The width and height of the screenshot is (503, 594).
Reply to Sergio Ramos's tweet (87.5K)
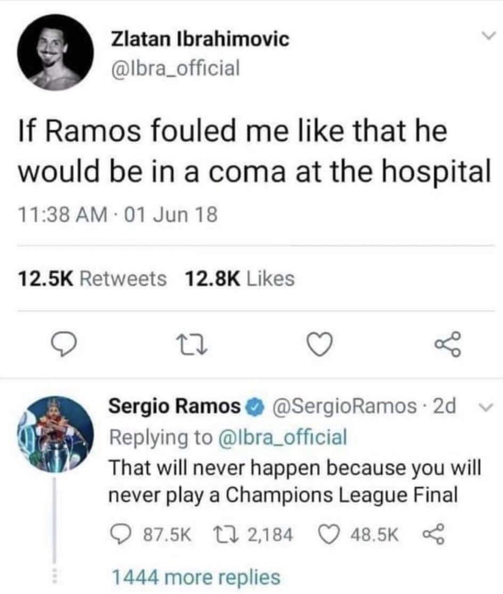(151, 534)
